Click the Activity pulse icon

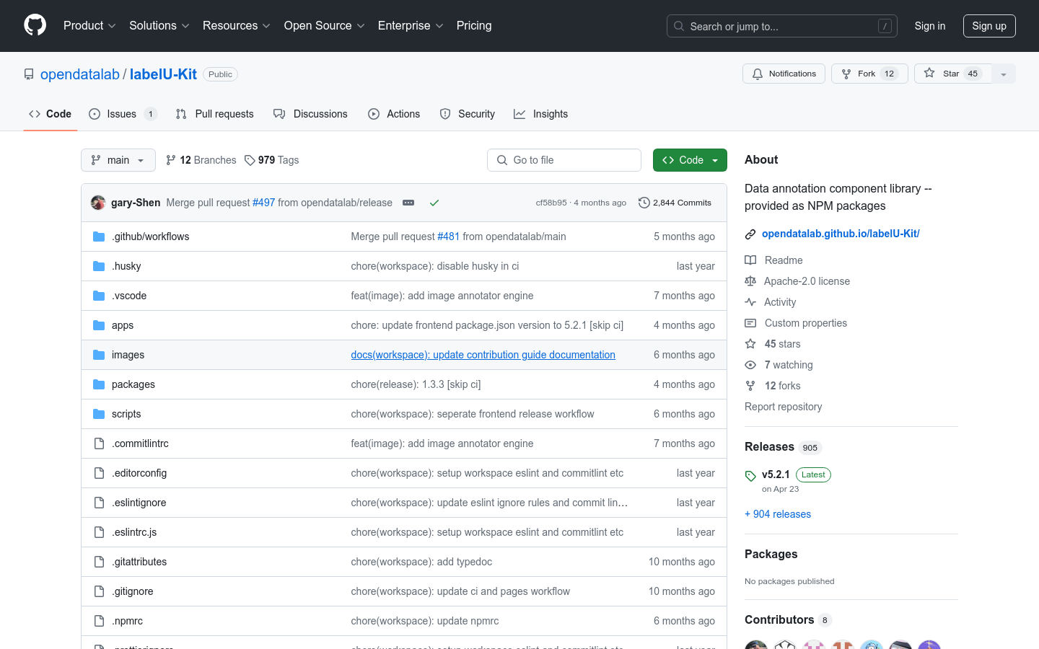tap(750, 302)
